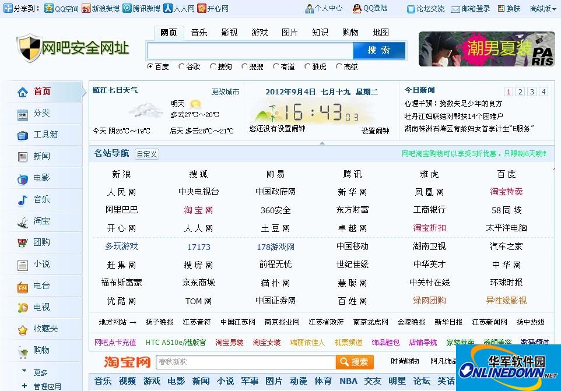Click the 潮男夏装 banner ad
Screen dimensions: 561x391
[486, 48]
